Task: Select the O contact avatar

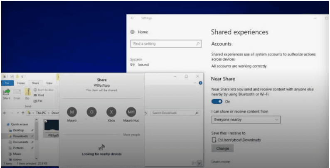Action: pyautogui.click(x=91, y=112)
